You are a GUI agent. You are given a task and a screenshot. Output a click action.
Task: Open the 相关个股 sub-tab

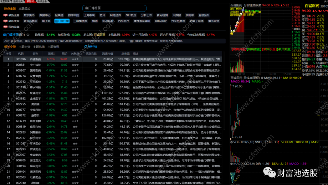click(10, 47)
